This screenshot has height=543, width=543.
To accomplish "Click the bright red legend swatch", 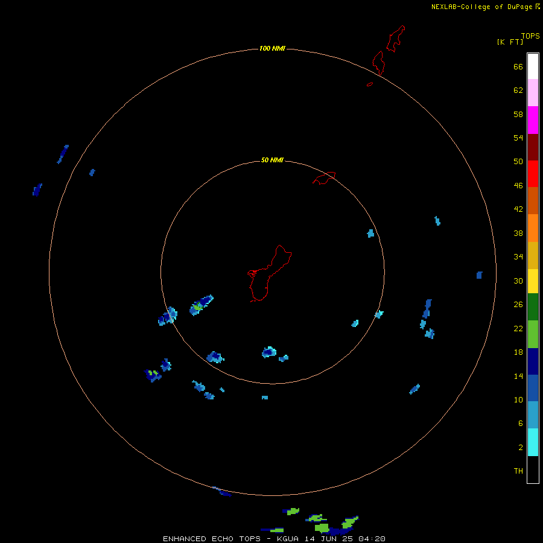I will [533, 174].
